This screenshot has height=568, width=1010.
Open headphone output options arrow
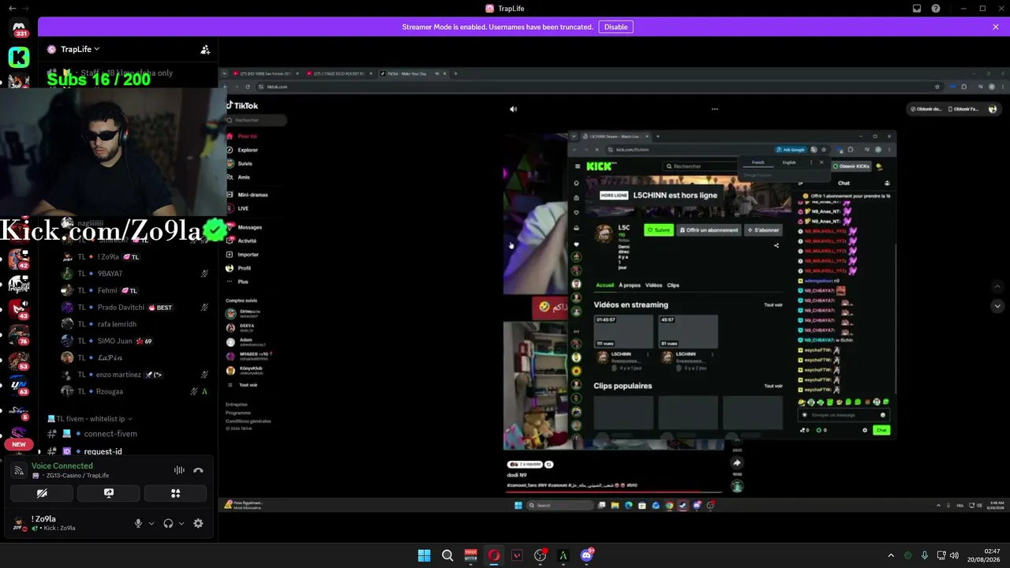click(181, 523)
